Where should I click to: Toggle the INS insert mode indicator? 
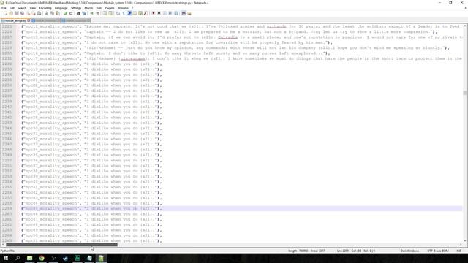coord(459,251)
